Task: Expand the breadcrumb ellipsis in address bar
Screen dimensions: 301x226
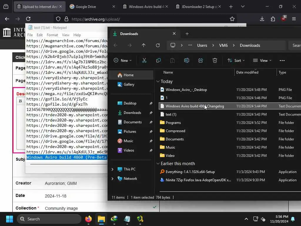Action: (x=190, y=45)
